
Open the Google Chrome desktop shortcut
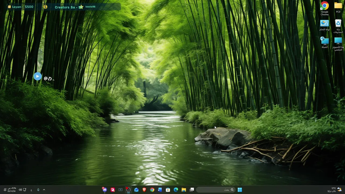325,9
